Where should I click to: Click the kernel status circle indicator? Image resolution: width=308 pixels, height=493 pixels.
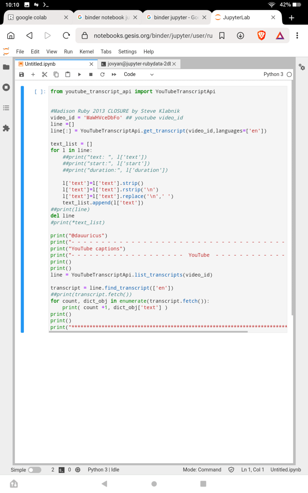(x=289, y=75)
